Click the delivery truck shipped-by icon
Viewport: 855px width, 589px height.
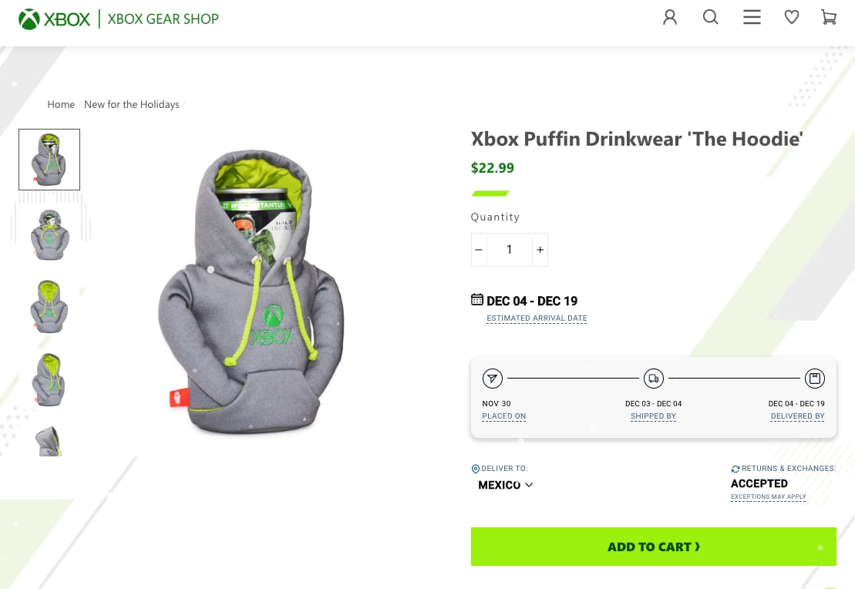pyautogui.click(x=654, y=379)
